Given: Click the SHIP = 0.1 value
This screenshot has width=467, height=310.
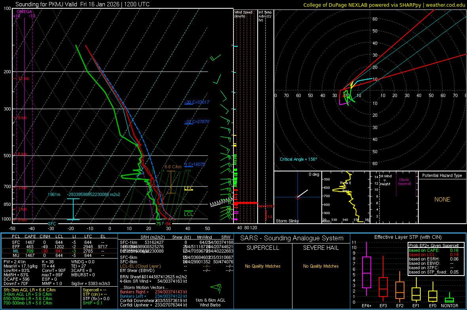Looking at the screenshot, I should coord(92,303).
